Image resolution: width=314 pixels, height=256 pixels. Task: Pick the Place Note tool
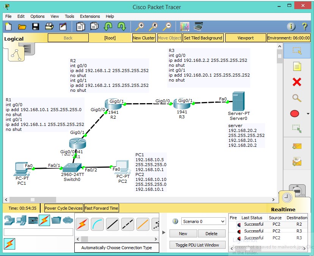tap(297, 66)
